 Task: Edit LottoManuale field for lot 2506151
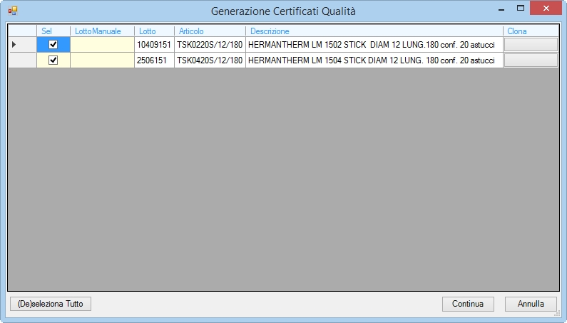(x=102, y=60)
